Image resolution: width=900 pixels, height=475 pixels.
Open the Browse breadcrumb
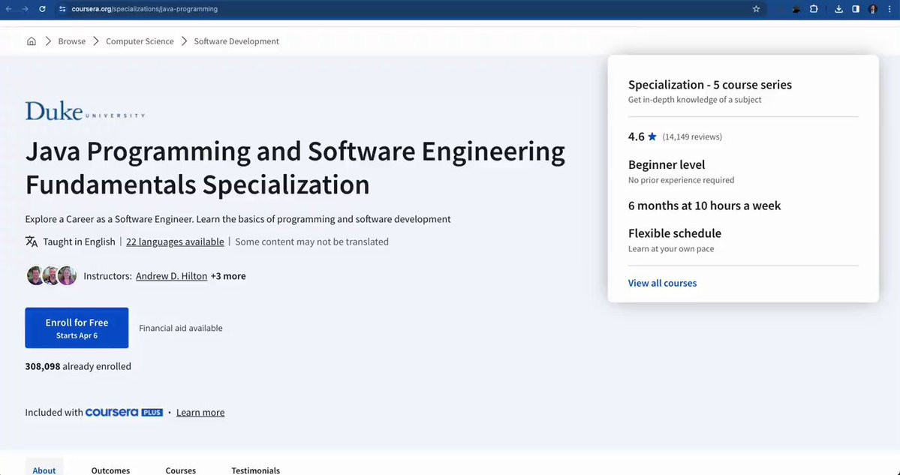coord(72,41)
